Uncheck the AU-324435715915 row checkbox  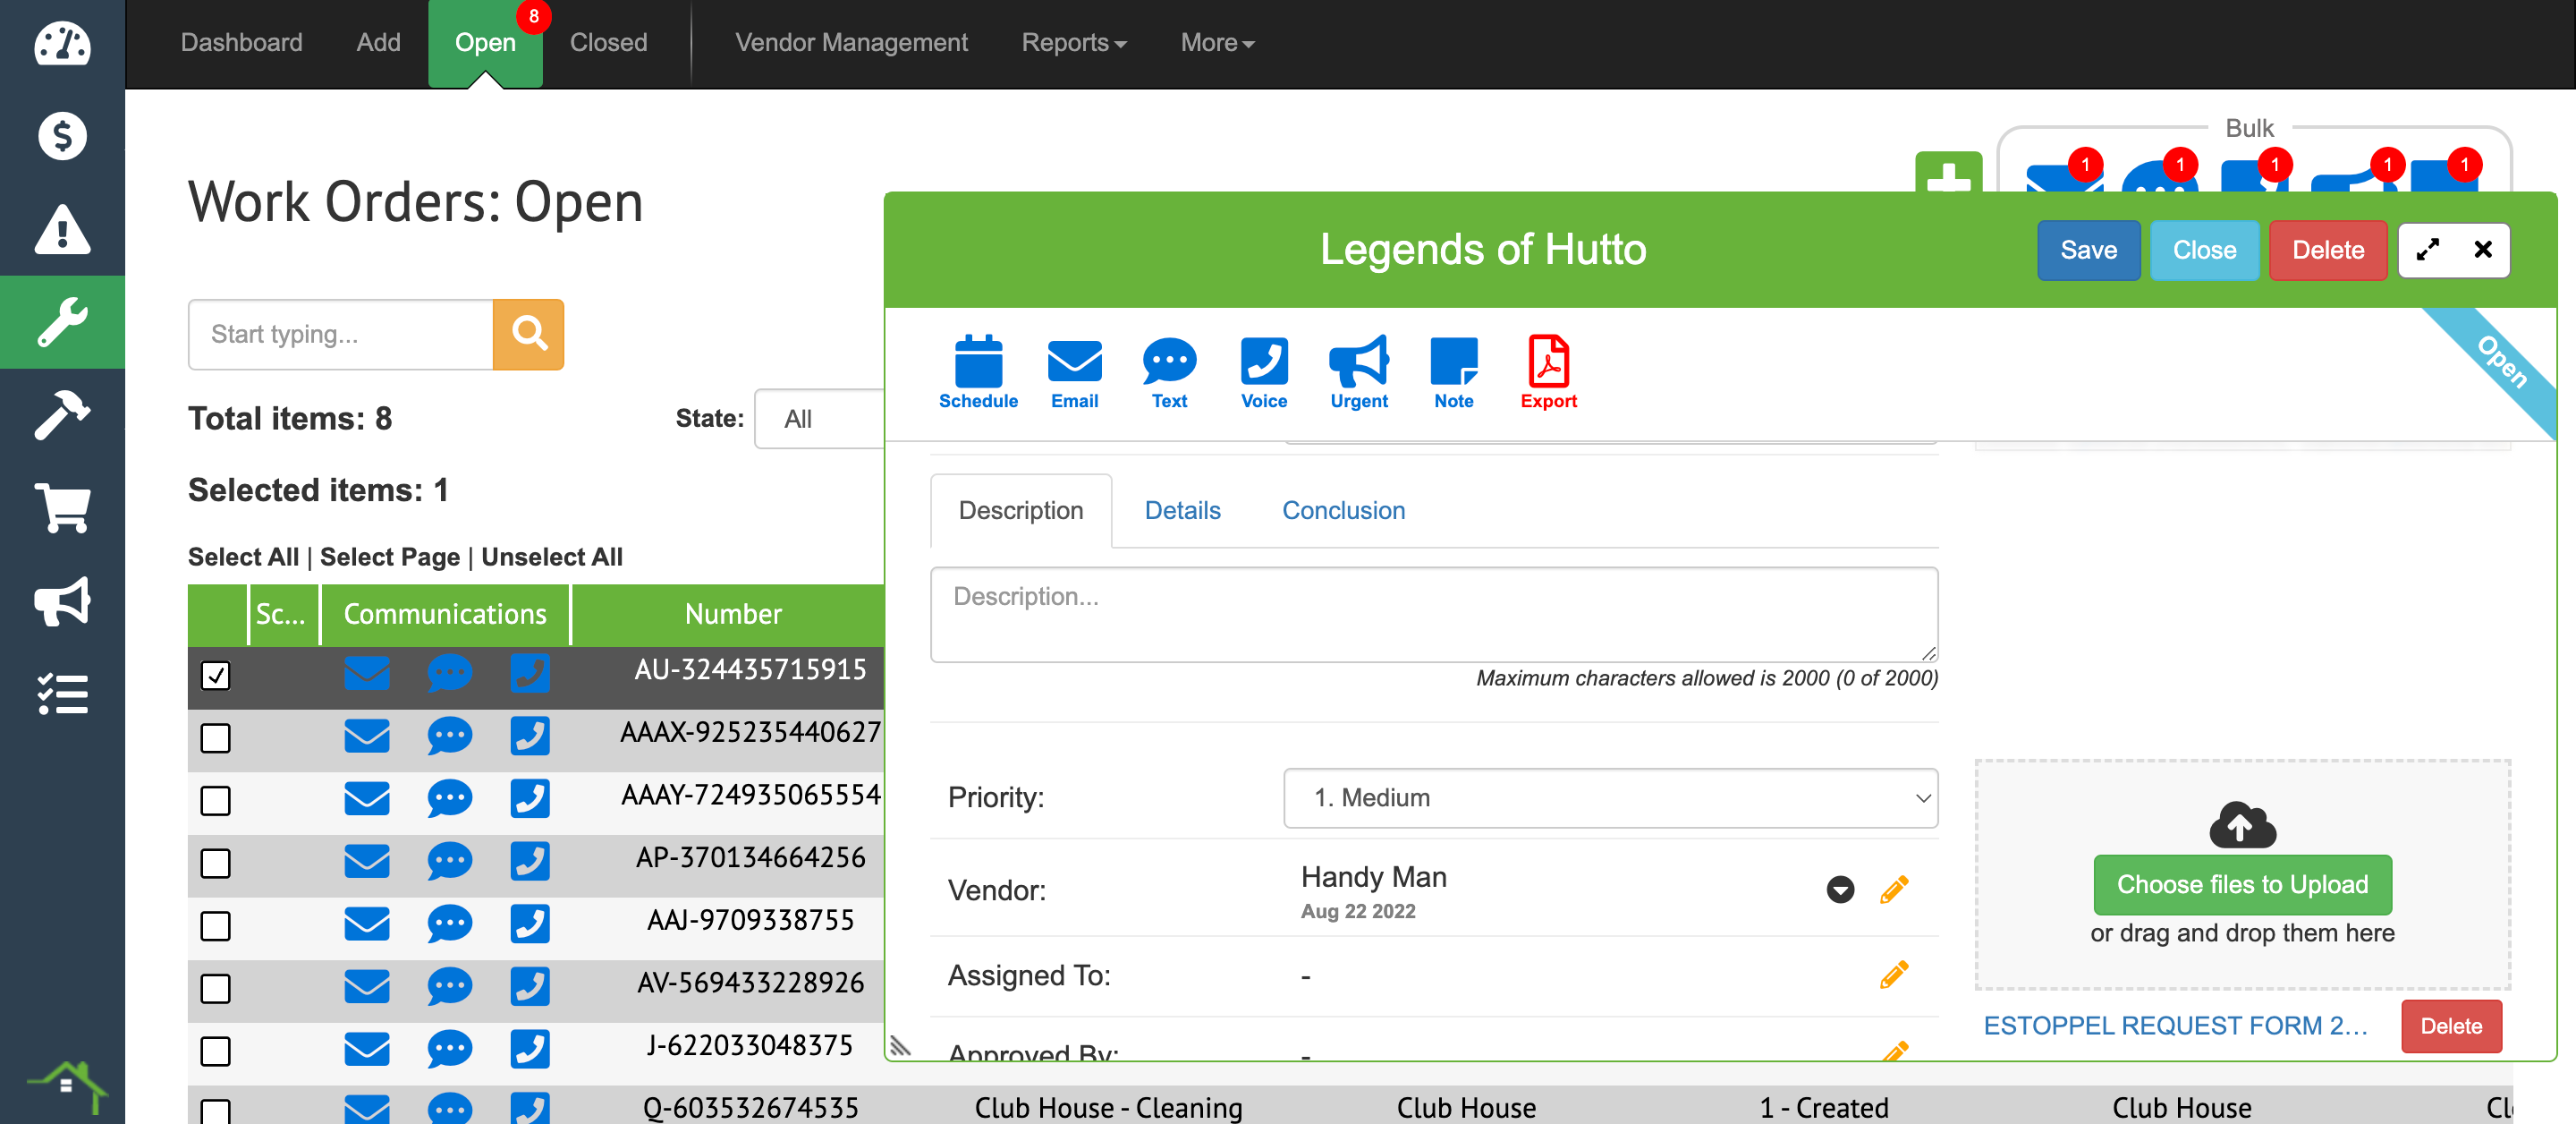[215, 675]
